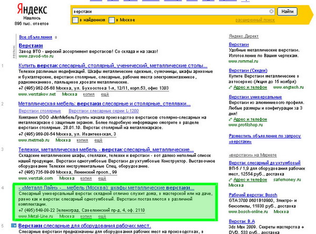
Task: Click address "Москва, Ленинский просп., 99"
Action: (86, 172)
